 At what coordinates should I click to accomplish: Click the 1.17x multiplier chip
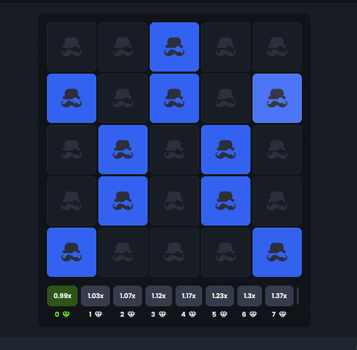tap(189, 296)
